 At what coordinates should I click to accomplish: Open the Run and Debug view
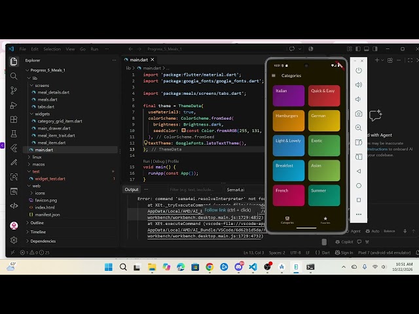tap(14, 105)
